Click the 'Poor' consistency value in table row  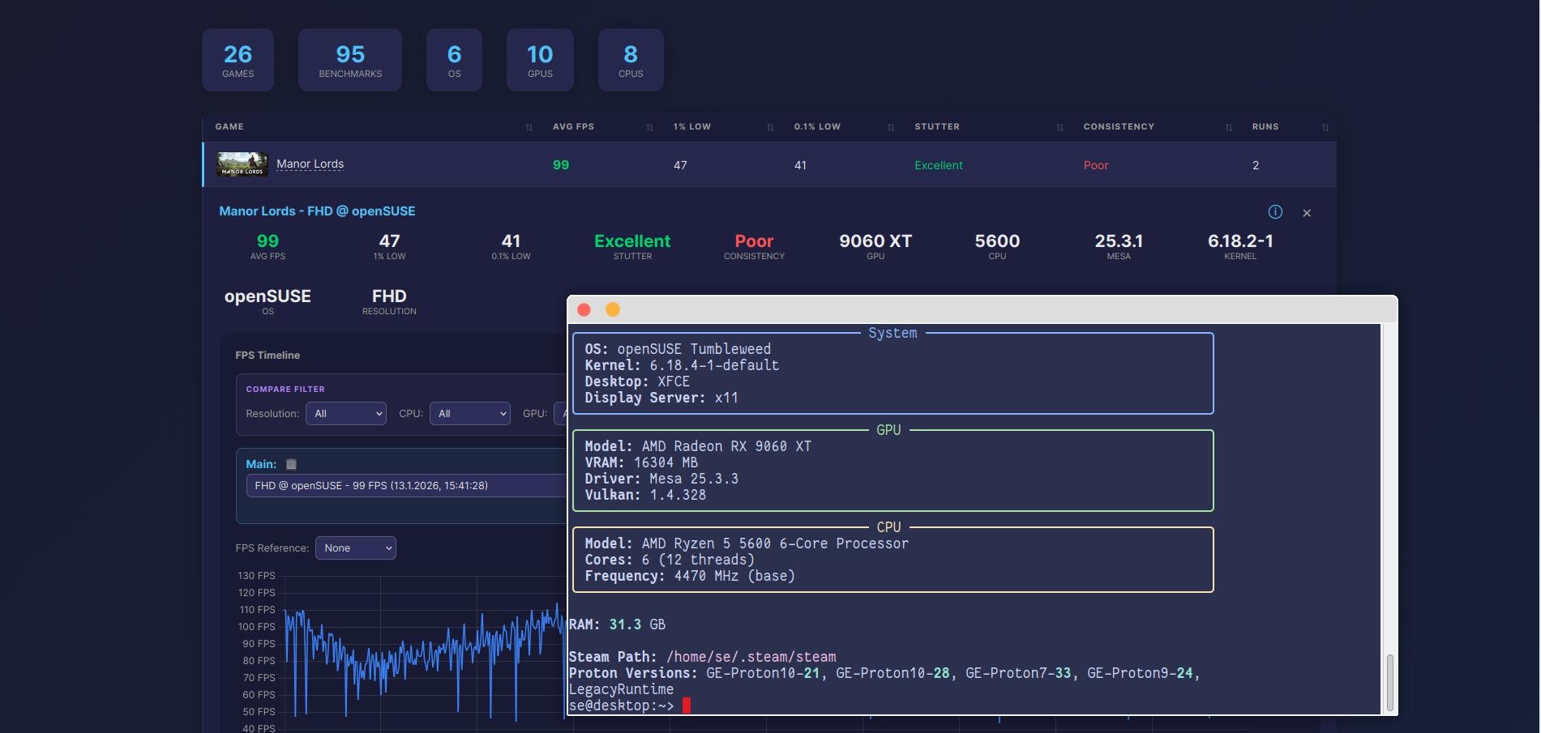pos(1096,165)
